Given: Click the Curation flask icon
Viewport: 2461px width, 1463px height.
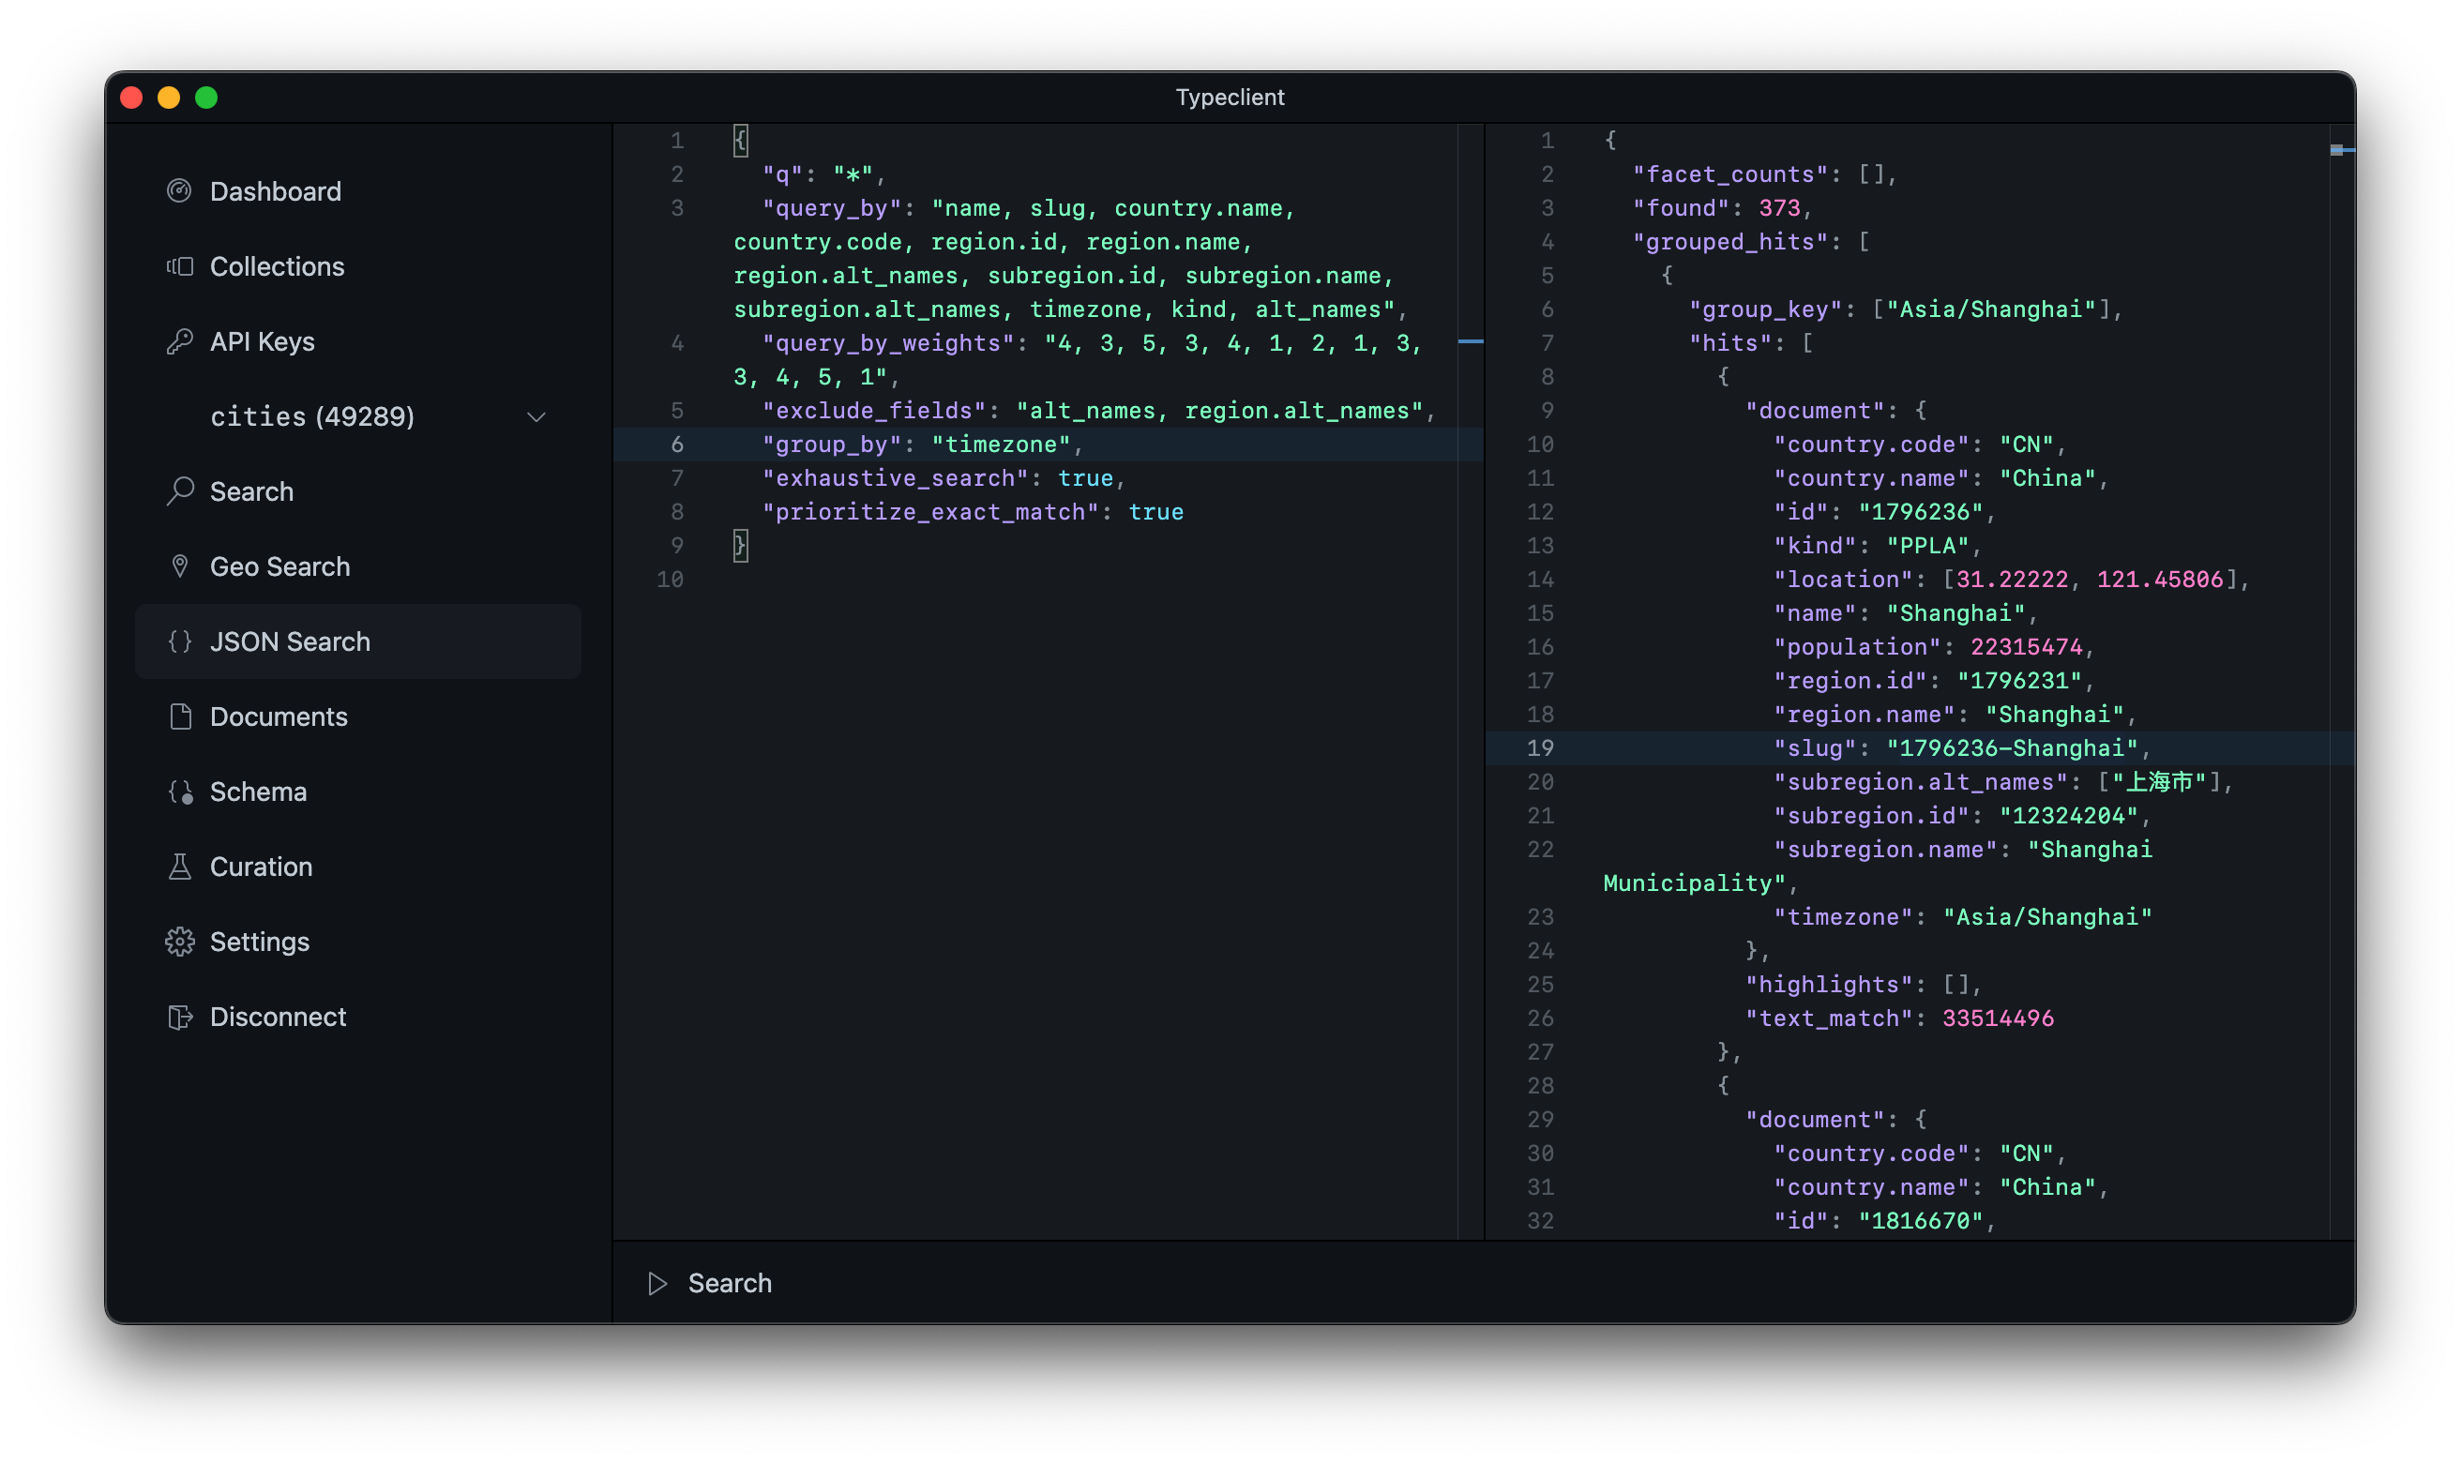Looking at the screenshot, I should [179, 867].
